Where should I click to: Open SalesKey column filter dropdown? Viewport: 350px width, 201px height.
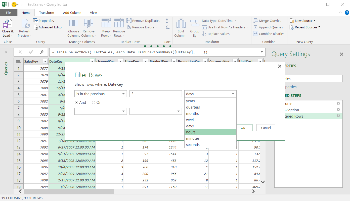45,62
